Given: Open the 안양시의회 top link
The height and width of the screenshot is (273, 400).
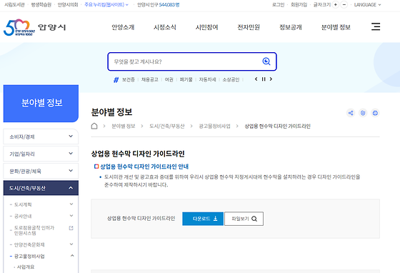Looking at the screenshot, I should pyautogui.click(x=68, y=4).
